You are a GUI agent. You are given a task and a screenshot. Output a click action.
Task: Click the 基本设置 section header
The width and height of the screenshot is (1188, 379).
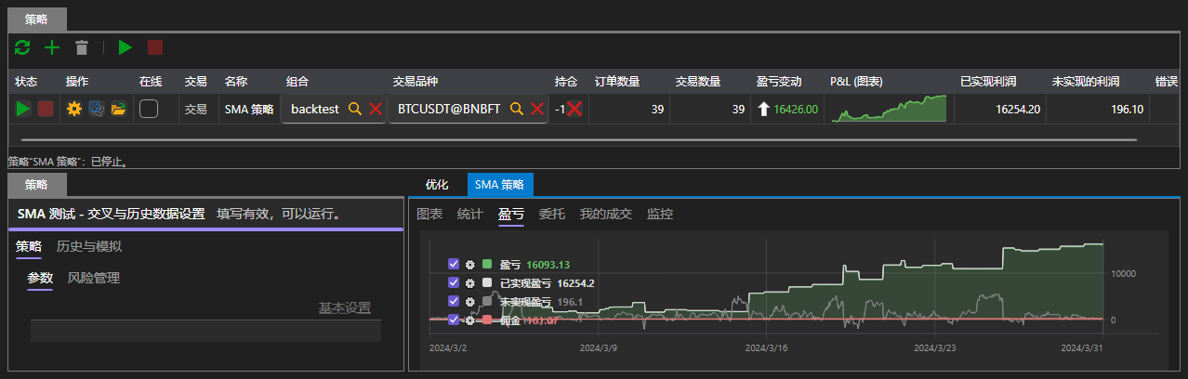(x=345, y=307)
